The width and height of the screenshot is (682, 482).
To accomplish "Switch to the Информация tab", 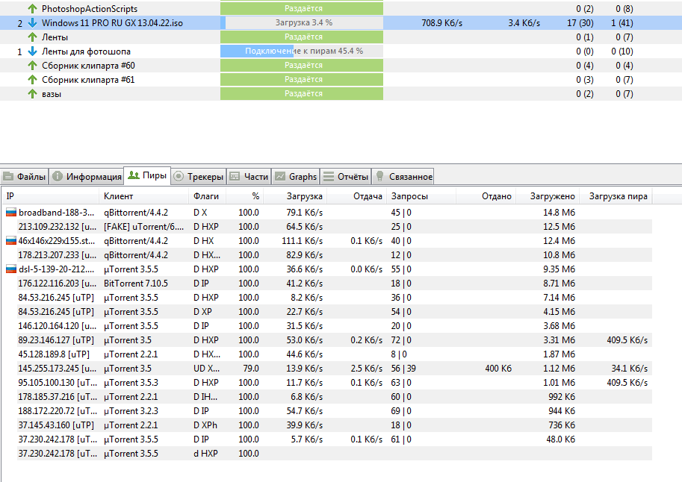I will click(x=87, y=177).
